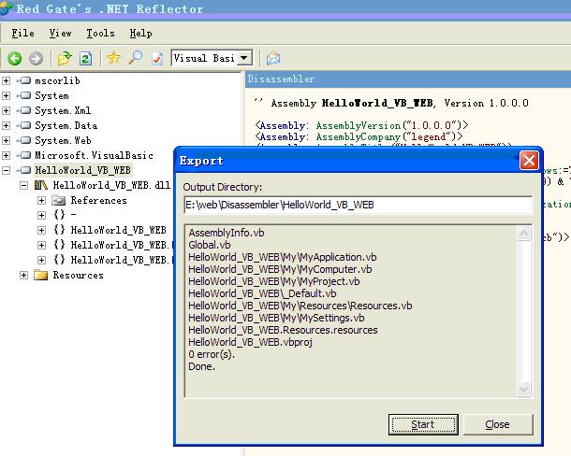
Task: Click the Refresh toolbar icon
Action: (86, 58)
